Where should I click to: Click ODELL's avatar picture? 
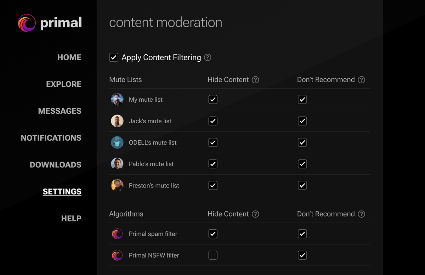[x=117, y=142]
